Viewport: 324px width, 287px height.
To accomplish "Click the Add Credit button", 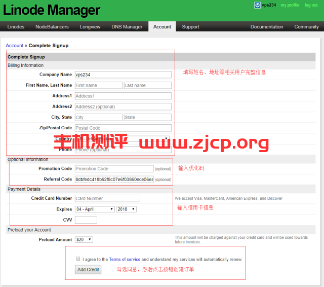I will [88, 270].
